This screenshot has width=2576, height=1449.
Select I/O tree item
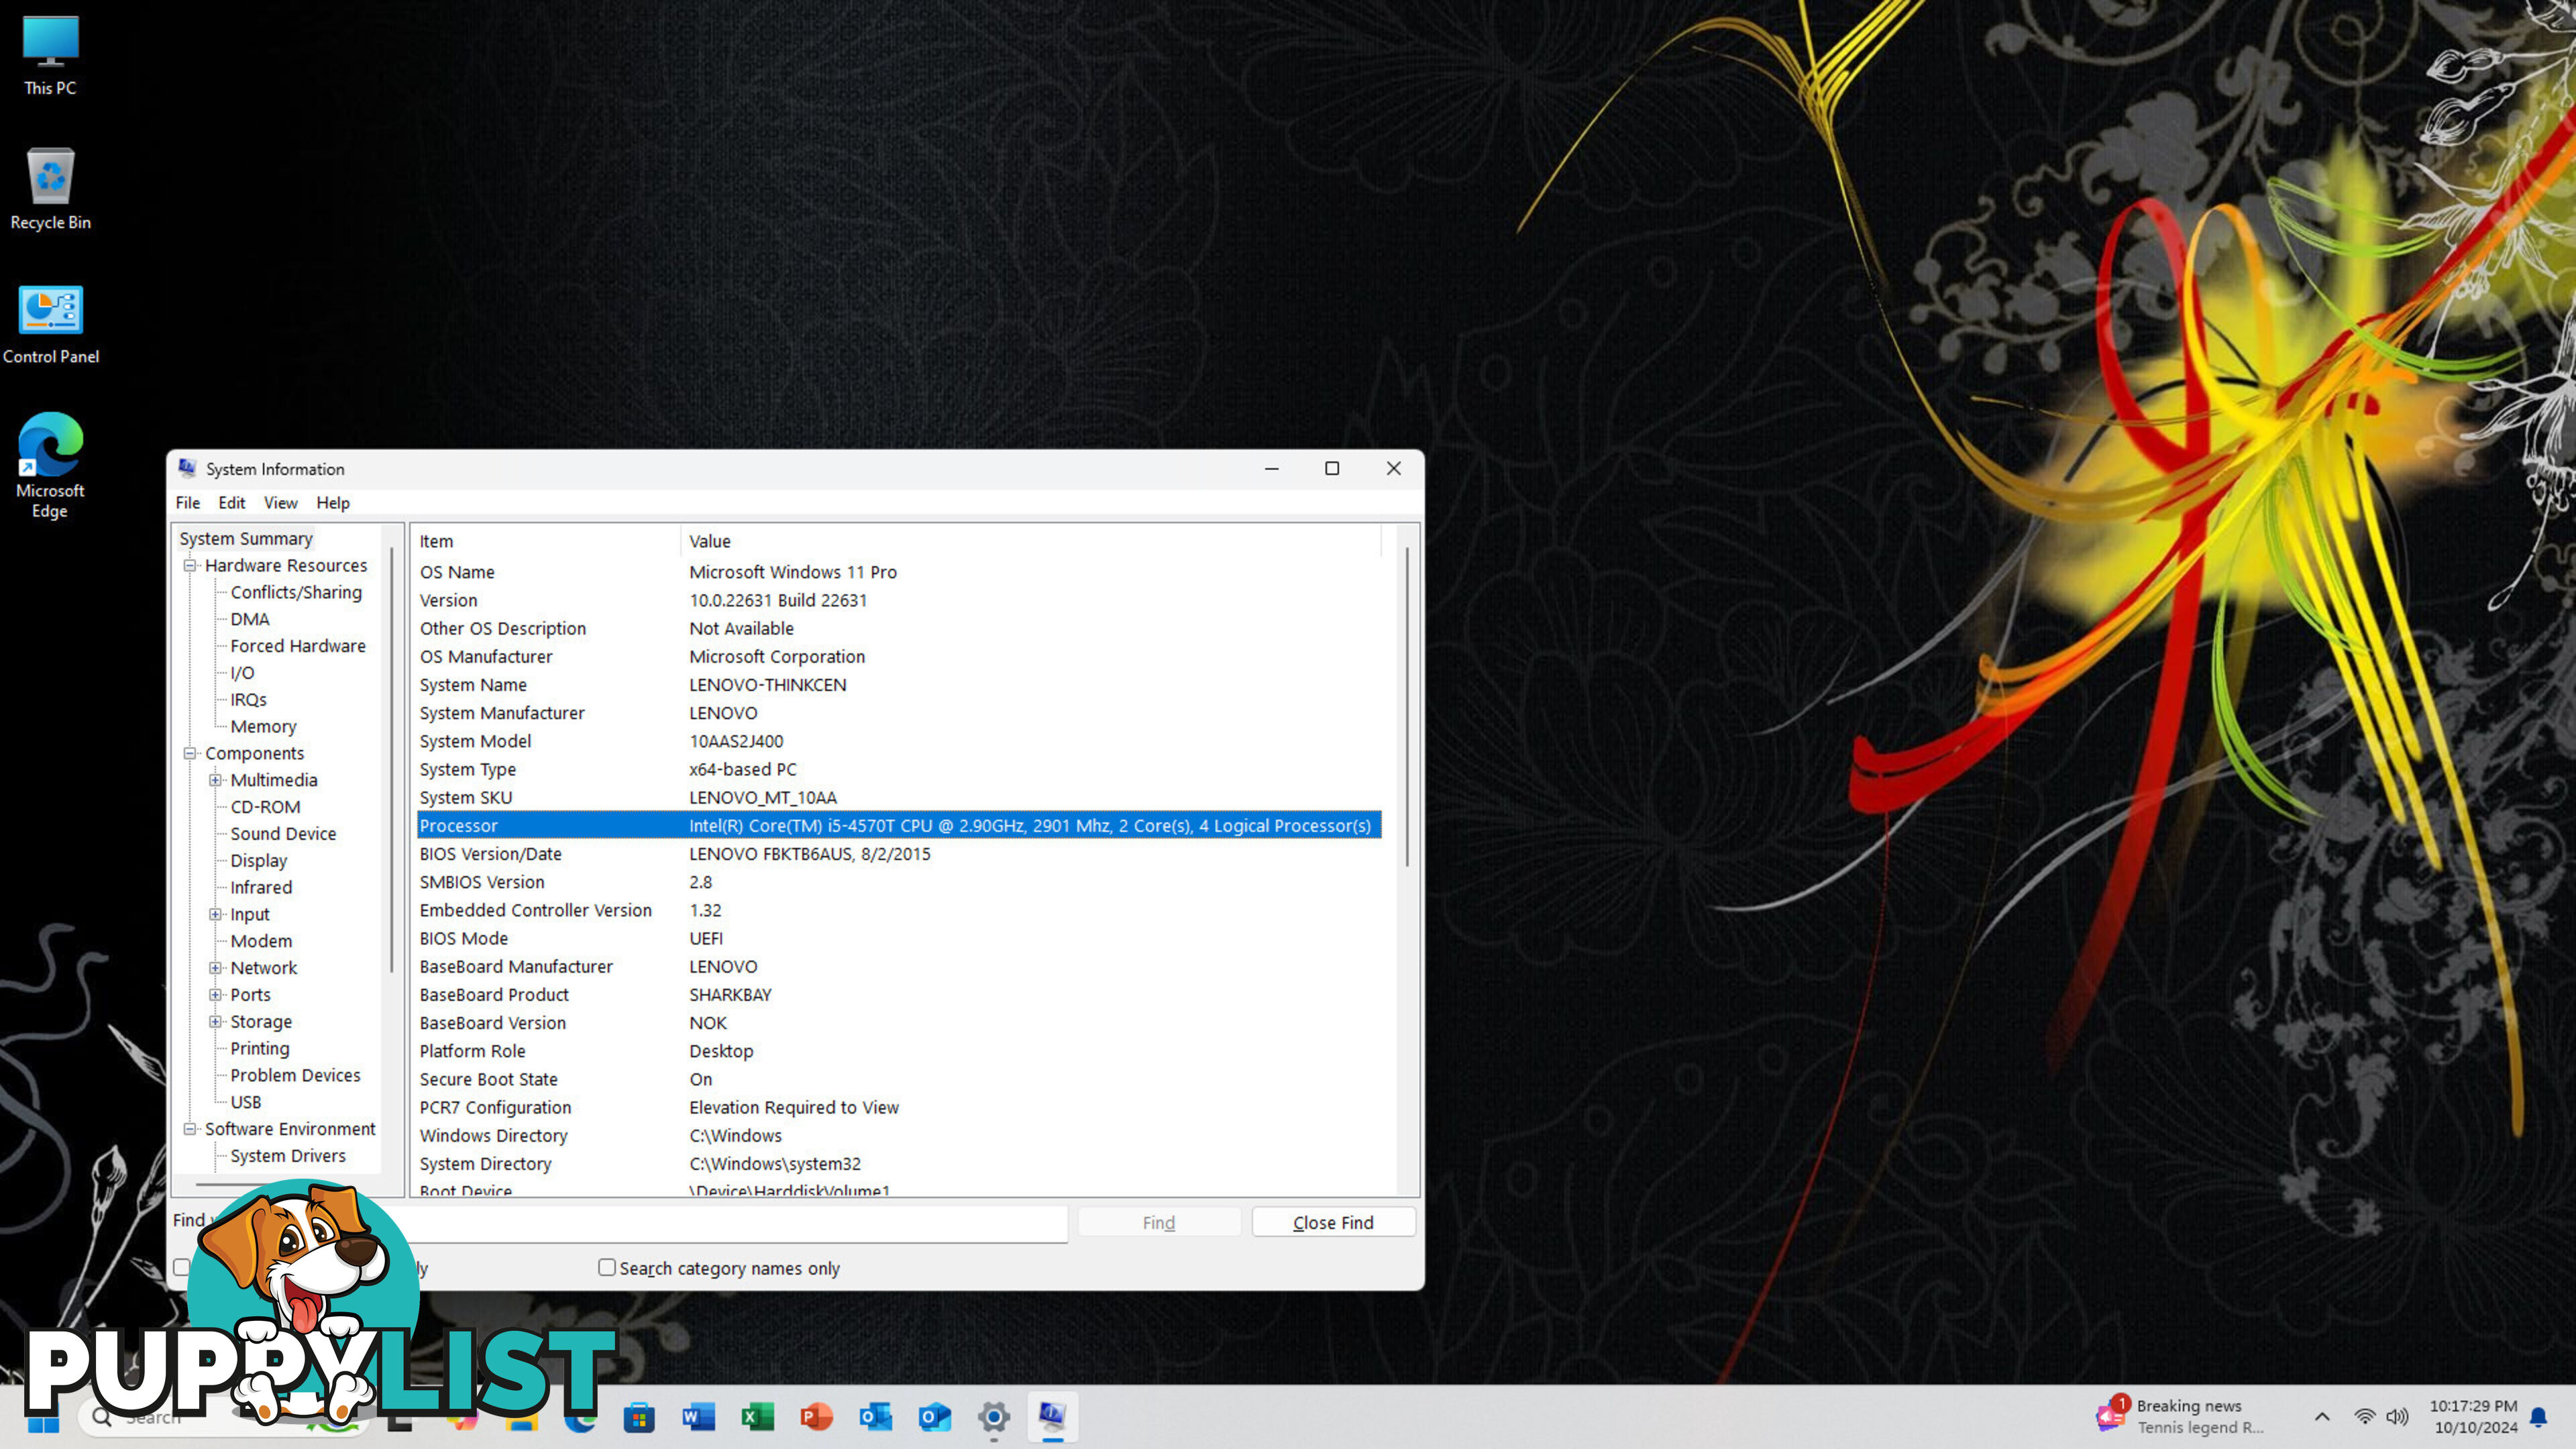(242, 673)
